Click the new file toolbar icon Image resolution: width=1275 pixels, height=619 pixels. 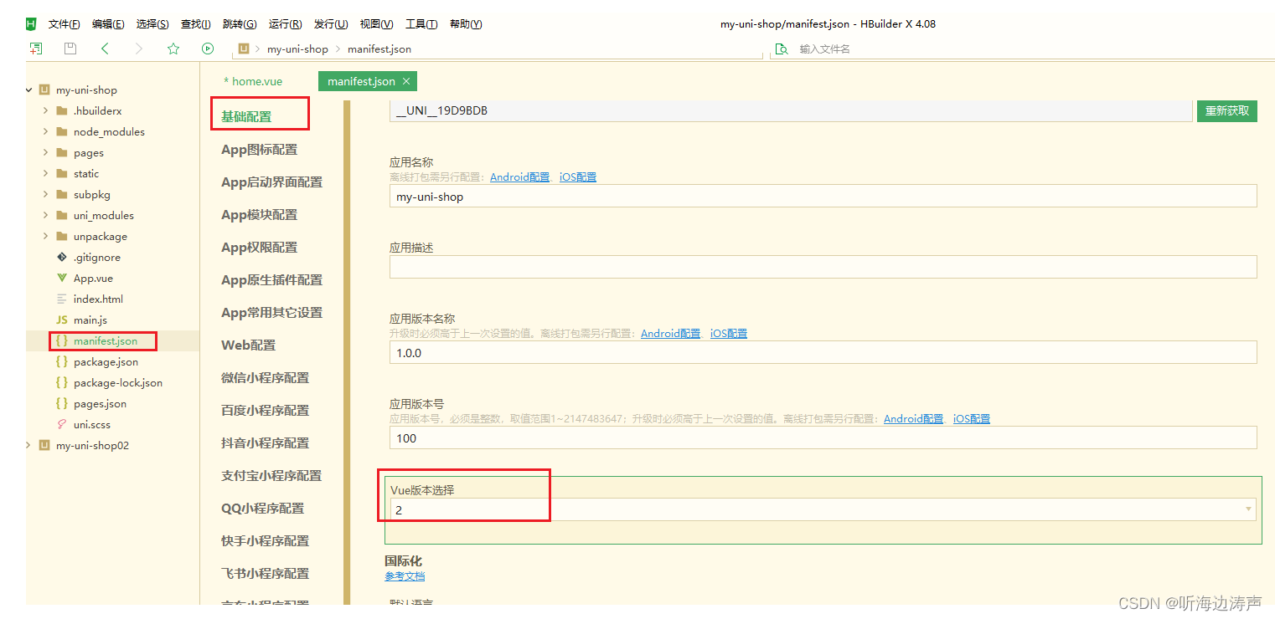click(x=36, y=49)
